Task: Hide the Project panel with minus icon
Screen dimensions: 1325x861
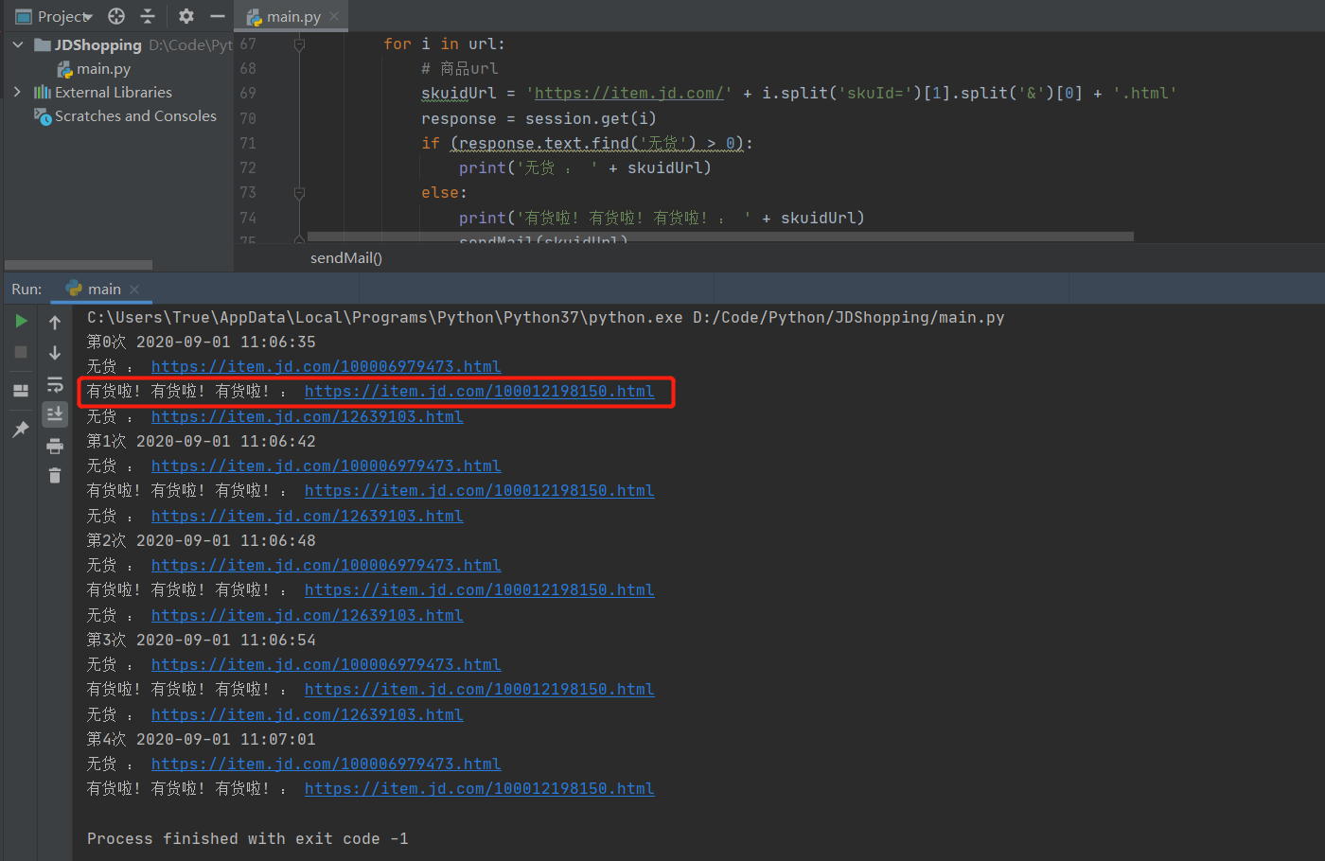Action: click(218, 16)
